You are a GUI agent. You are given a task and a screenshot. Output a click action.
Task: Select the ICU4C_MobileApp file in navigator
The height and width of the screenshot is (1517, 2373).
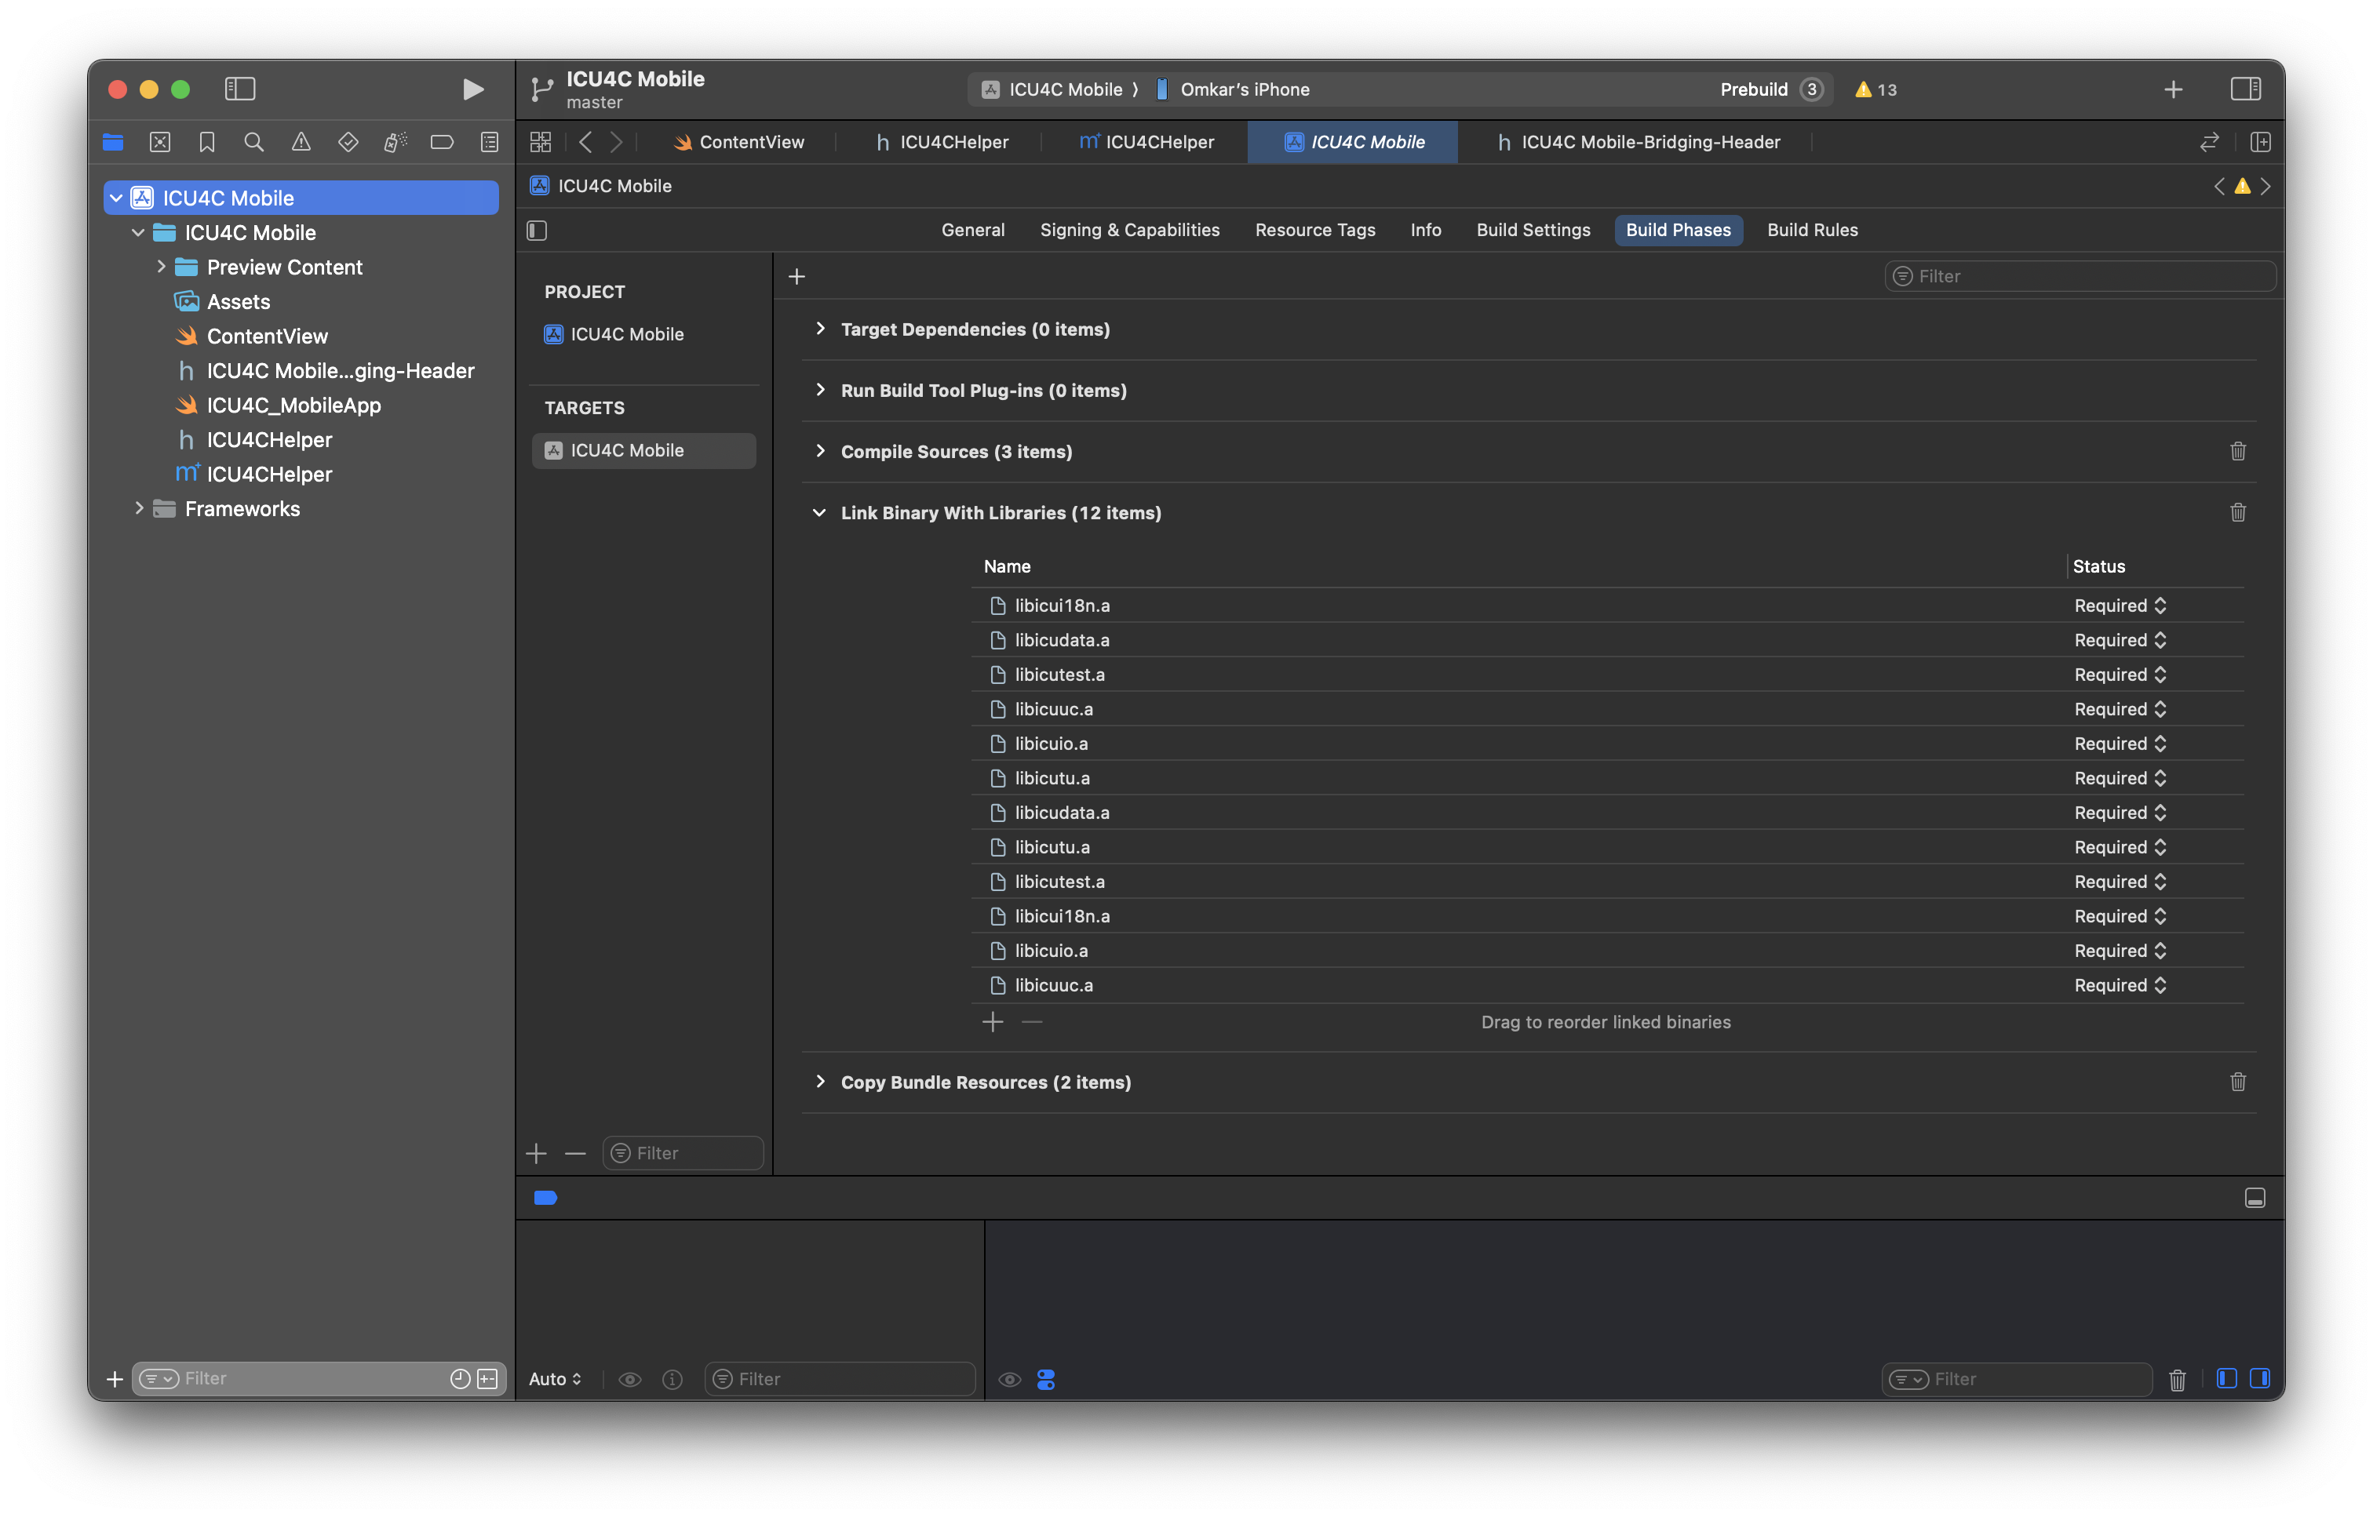pyautogui.click(x=293, y=405)
